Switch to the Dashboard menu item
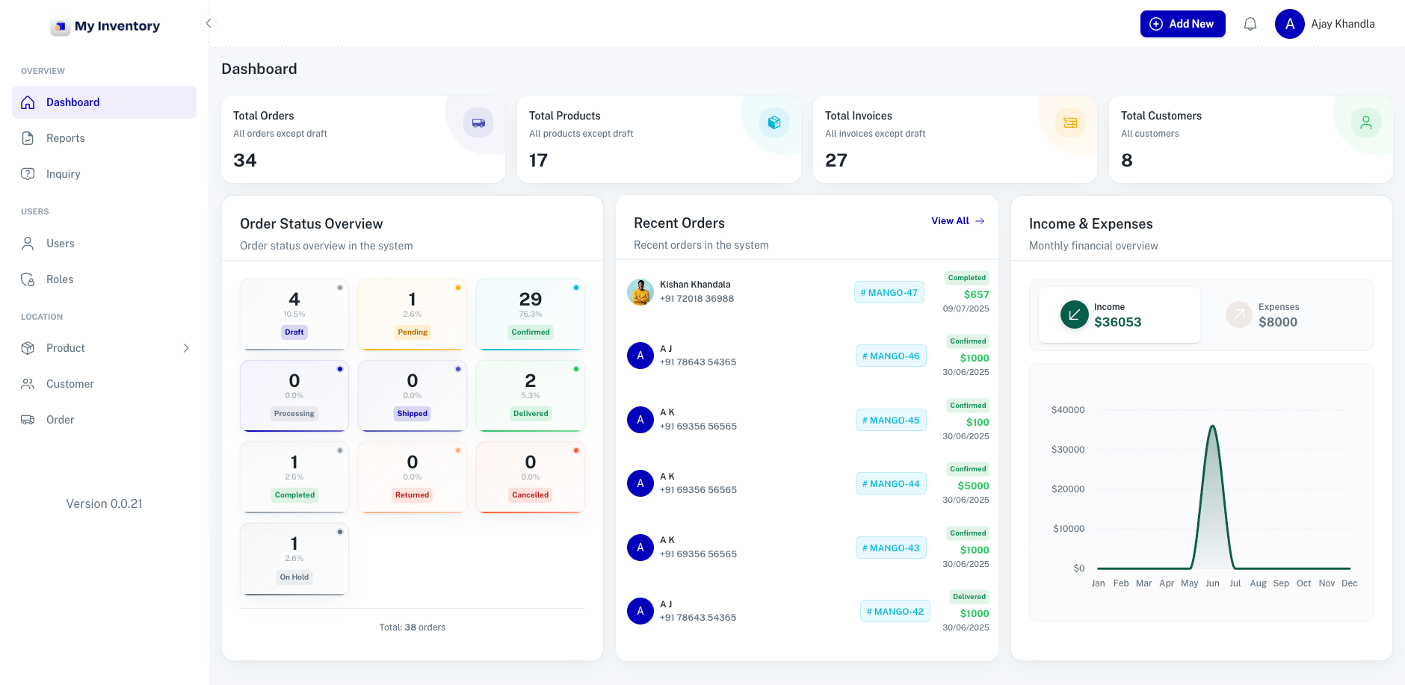 click(x=72, y=102)
